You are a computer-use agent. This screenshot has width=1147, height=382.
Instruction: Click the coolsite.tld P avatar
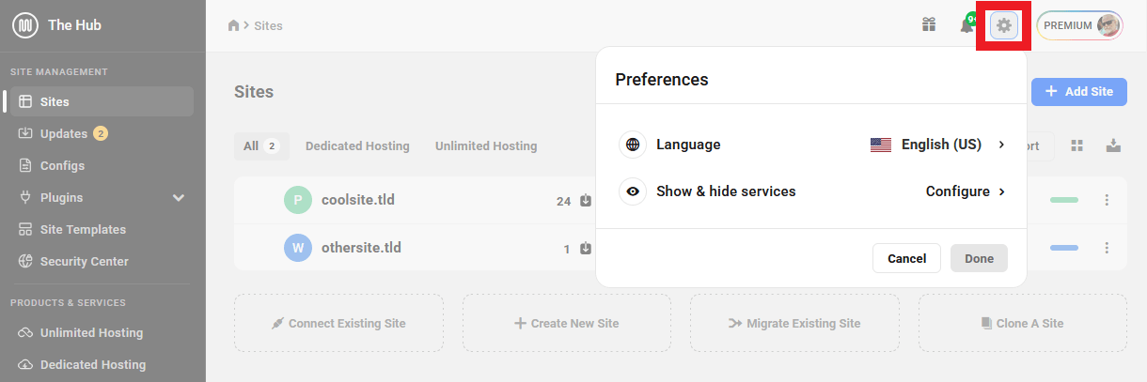point(297,200)
